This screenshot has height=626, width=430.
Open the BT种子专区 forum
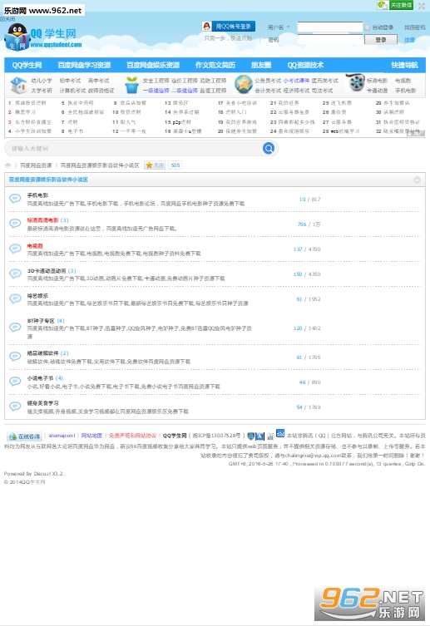pyautogui.click(x=41, y=321)
